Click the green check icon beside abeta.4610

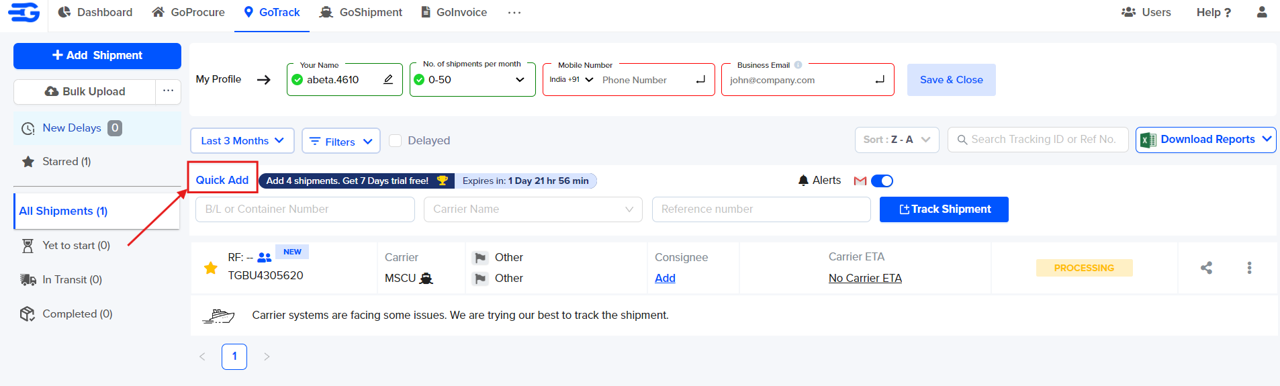pyautogui.click(x=298, y=80)
